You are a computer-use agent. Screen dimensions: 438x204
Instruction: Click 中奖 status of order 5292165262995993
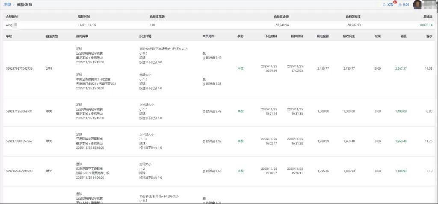coord(240,171)
